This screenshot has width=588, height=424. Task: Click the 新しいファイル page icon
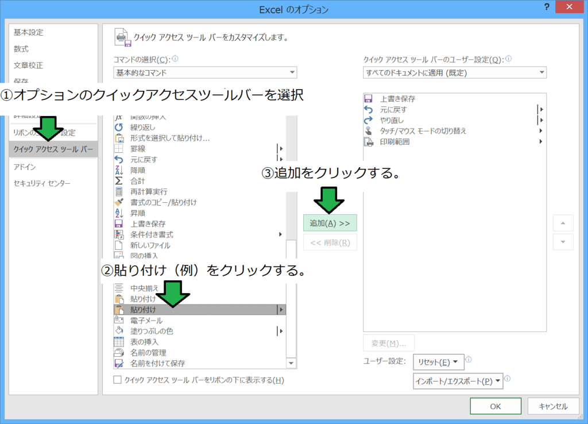point(119,245)
